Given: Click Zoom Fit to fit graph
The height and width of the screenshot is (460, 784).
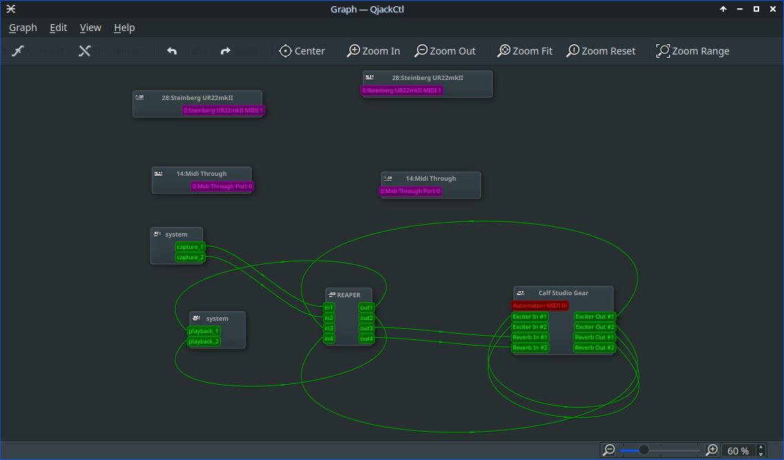Looking at the screenshot, I should pyautogui.click(x=525, y=51).
